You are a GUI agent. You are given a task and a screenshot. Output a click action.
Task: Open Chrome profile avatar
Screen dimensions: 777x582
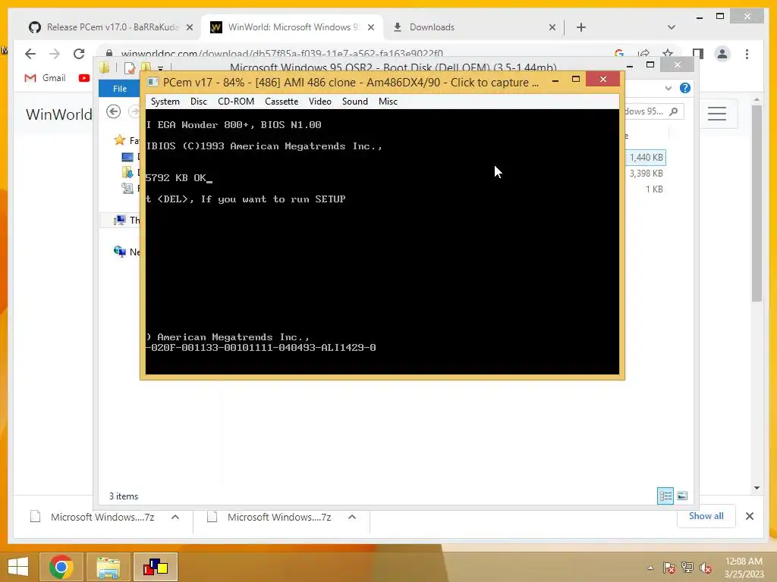(722, 54)
